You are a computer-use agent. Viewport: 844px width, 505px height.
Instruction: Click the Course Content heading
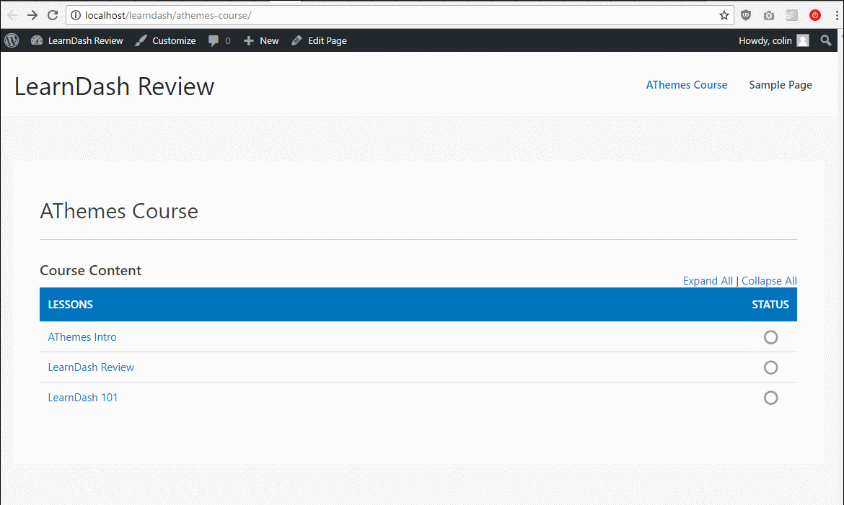pyautogui.click(x=90, y=271)
